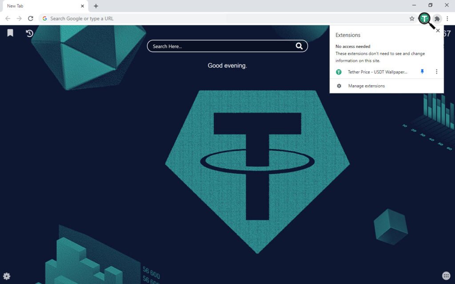Open the history clock icon on the page

pos(29,33)
